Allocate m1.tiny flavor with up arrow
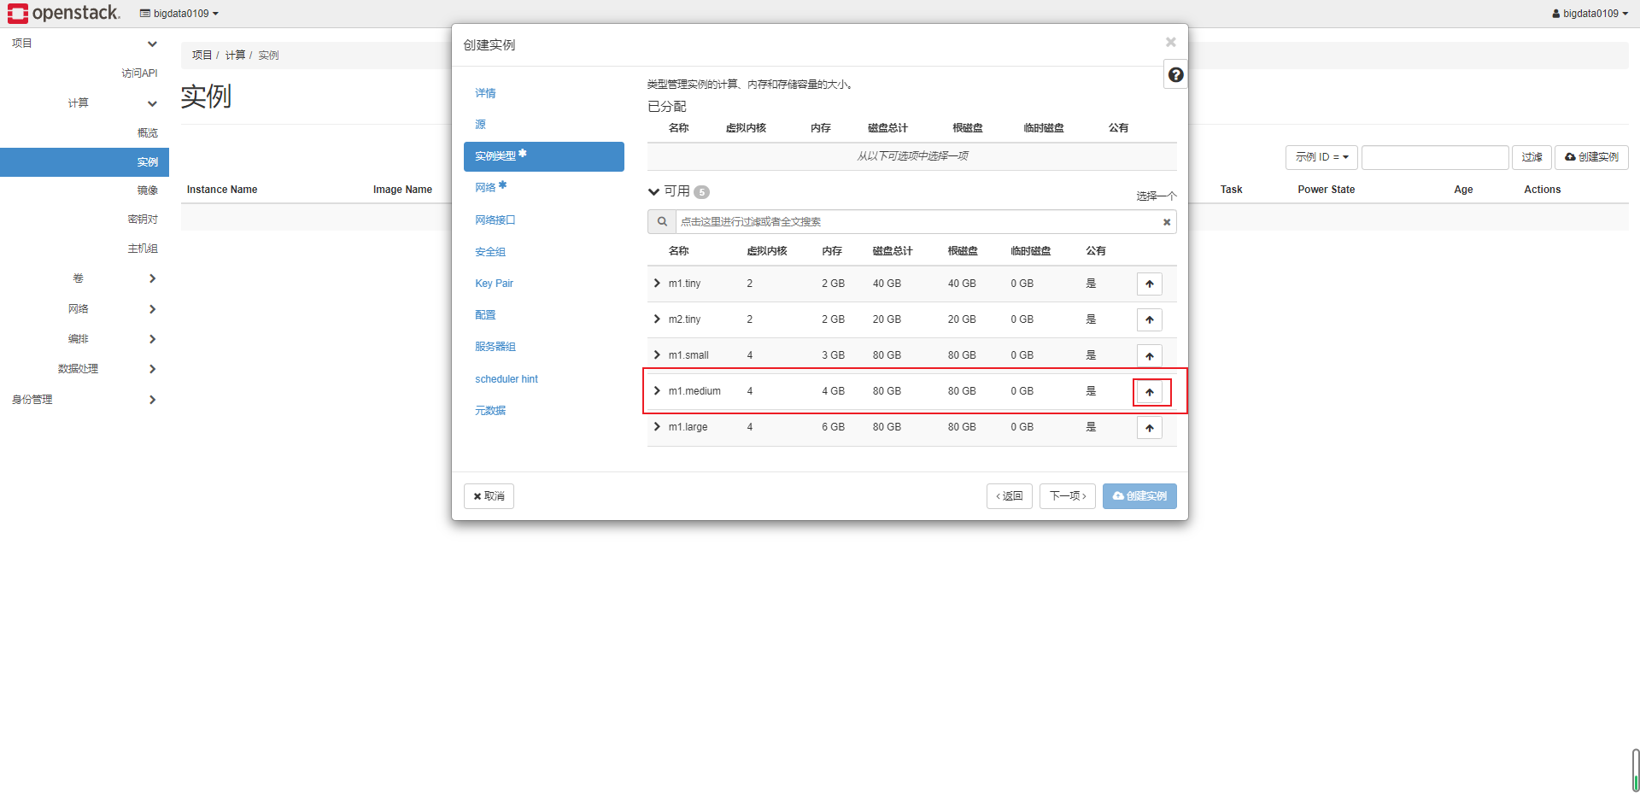Screen dimensions: 1640x808 pos(1150,284)
